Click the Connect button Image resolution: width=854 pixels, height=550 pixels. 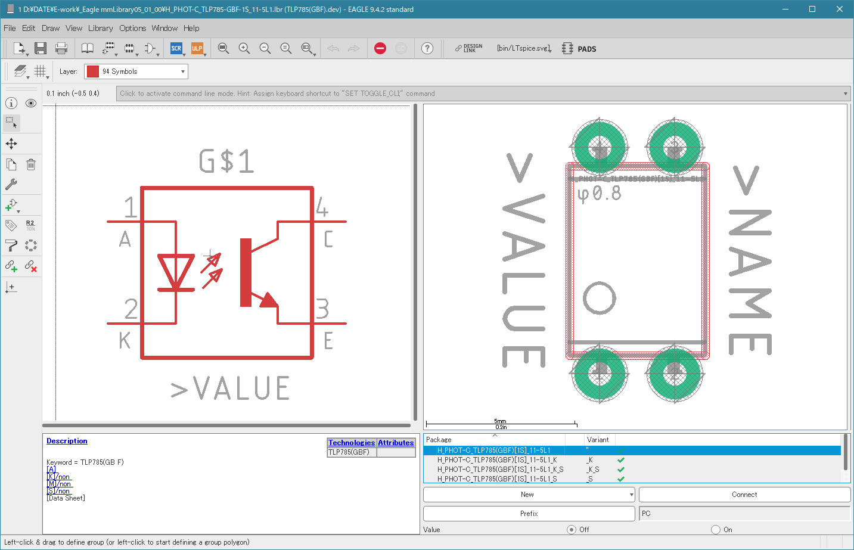click(x=744, y=495)
